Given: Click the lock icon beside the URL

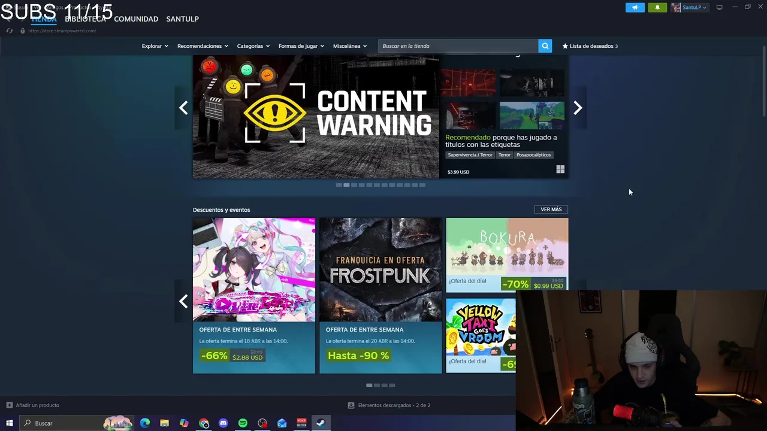Looking at the screenshot, I should point(22,31).
